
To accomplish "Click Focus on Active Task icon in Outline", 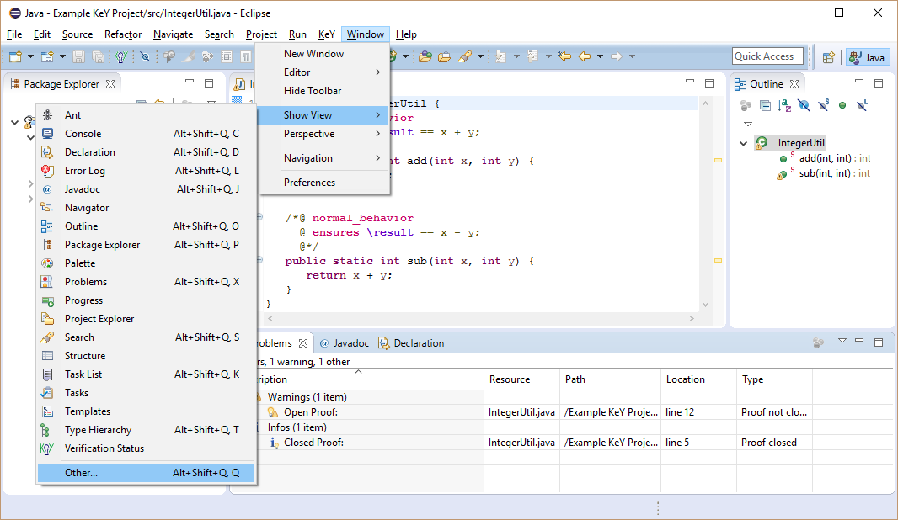I will tap(746, 105).
